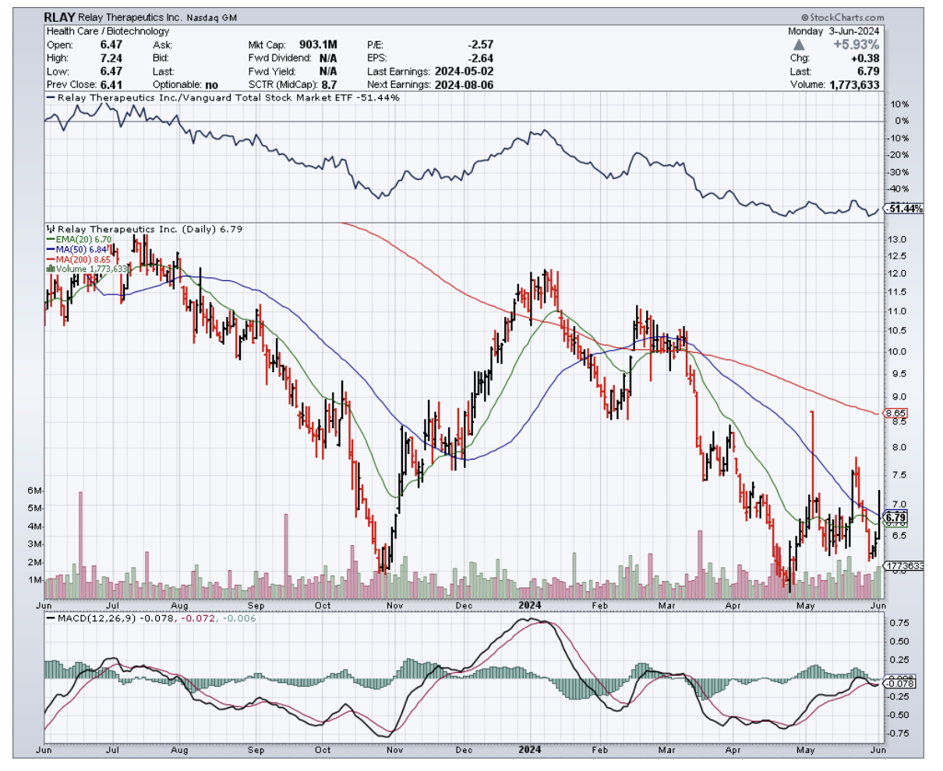Click the RLAY ticker symbol in header
Viewport: 943px width, 771px height.
pos(60,17)
